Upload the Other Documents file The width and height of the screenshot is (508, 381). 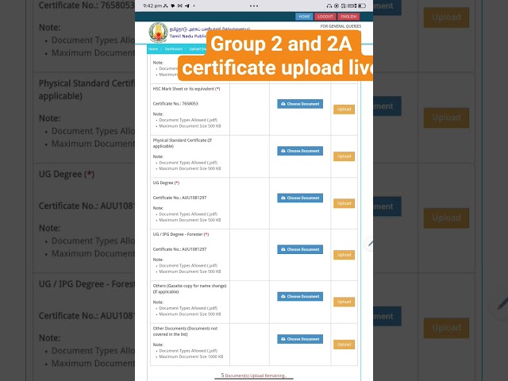click(x=344, y=344)
